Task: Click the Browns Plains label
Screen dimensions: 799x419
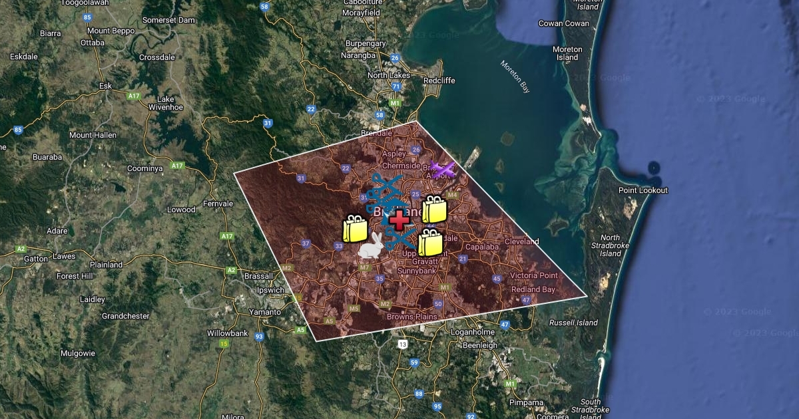Action: pyautogui.click(x=411, y=317)
